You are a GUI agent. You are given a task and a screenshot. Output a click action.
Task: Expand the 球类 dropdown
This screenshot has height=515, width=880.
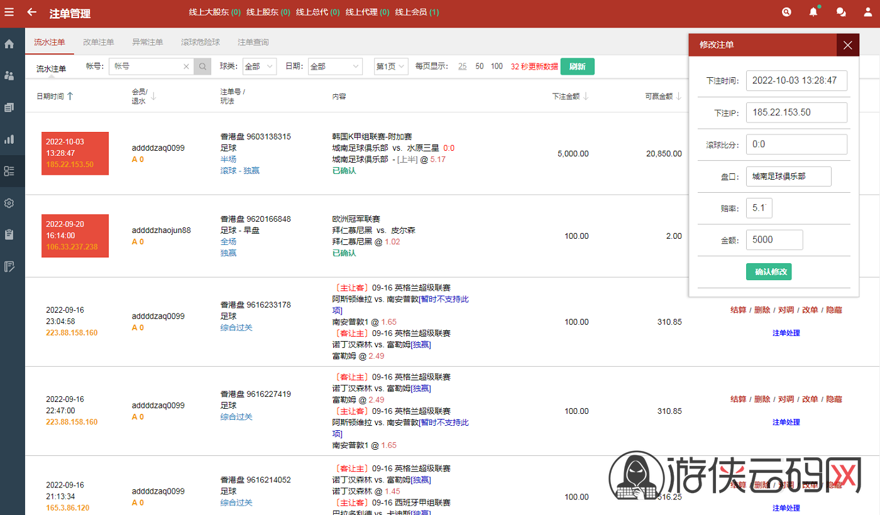click(x=260, y=67)
